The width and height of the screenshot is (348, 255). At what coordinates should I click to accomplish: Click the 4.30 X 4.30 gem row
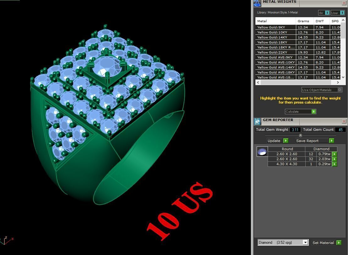point(302,164)
